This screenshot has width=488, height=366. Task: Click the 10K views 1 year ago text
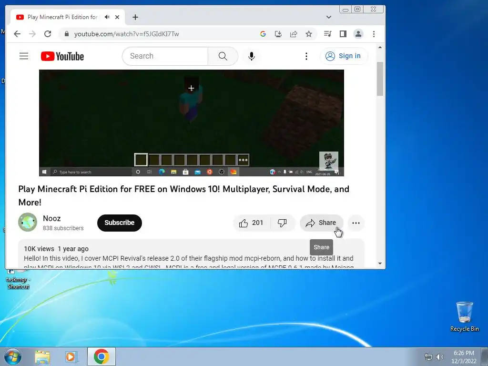click(56, 249)
